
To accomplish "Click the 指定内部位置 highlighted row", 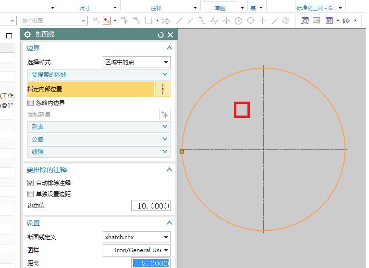I will (x=90, y=89).
